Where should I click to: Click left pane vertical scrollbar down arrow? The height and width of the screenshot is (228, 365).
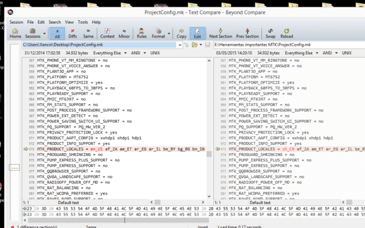tap(209, 196)
